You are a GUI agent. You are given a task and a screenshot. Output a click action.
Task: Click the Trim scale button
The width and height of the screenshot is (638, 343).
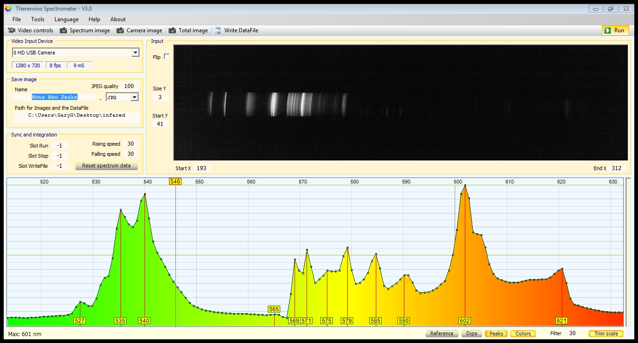click(x=605, y=333)
